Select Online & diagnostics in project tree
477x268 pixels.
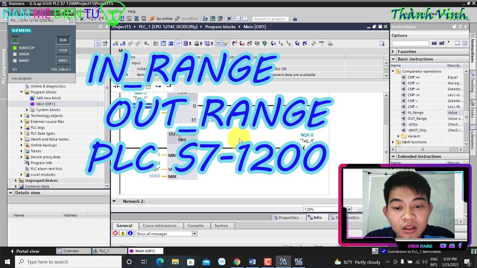(x=48, y=86)
